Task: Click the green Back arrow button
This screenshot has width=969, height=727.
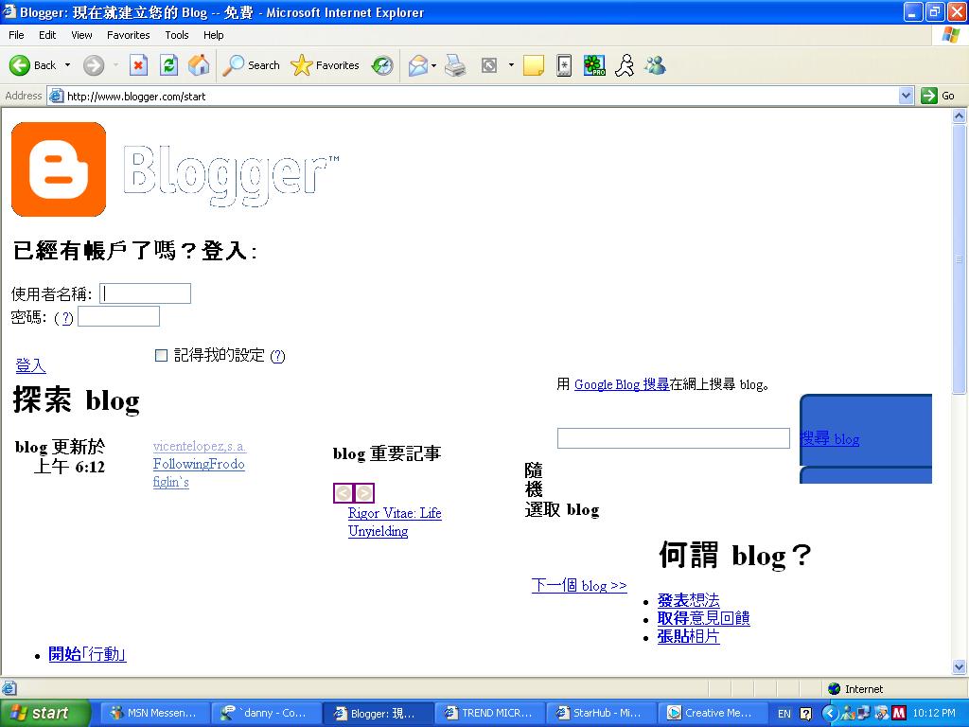Action: pyautogui.click(x=20, y=65)
